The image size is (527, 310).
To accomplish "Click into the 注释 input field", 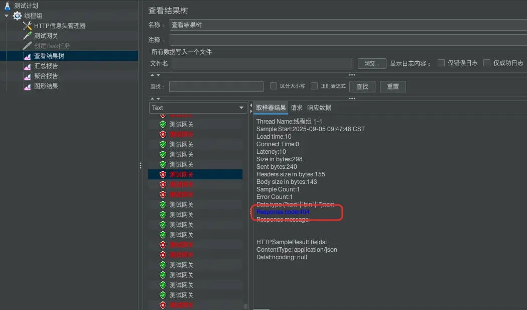I will (348, 40).
